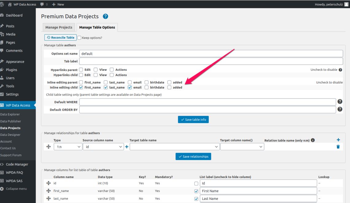Uncheck Inline editing child first_name checkbox

click(x=81, y=87)
